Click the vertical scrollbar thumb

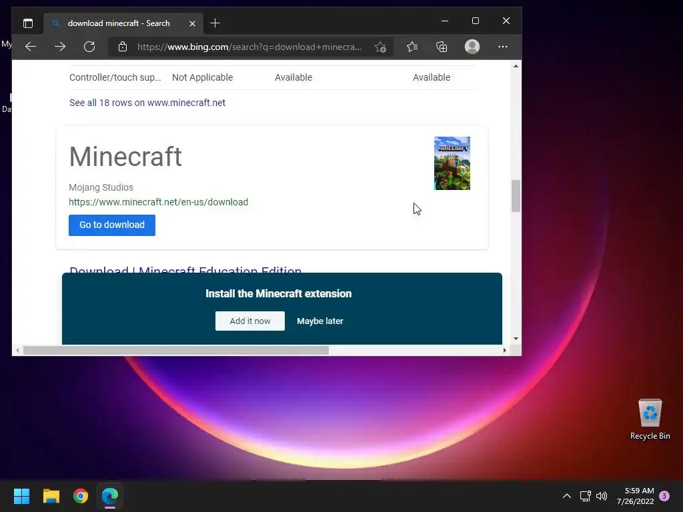(x=516, y=196)
